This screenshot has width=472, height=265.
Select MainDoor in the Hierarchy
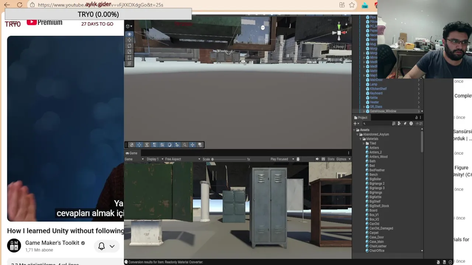point(376,80)
